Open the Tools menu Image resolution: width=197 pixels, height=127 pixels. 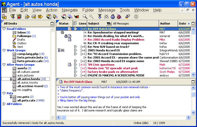pyautogui.click(x=125, y=10)
